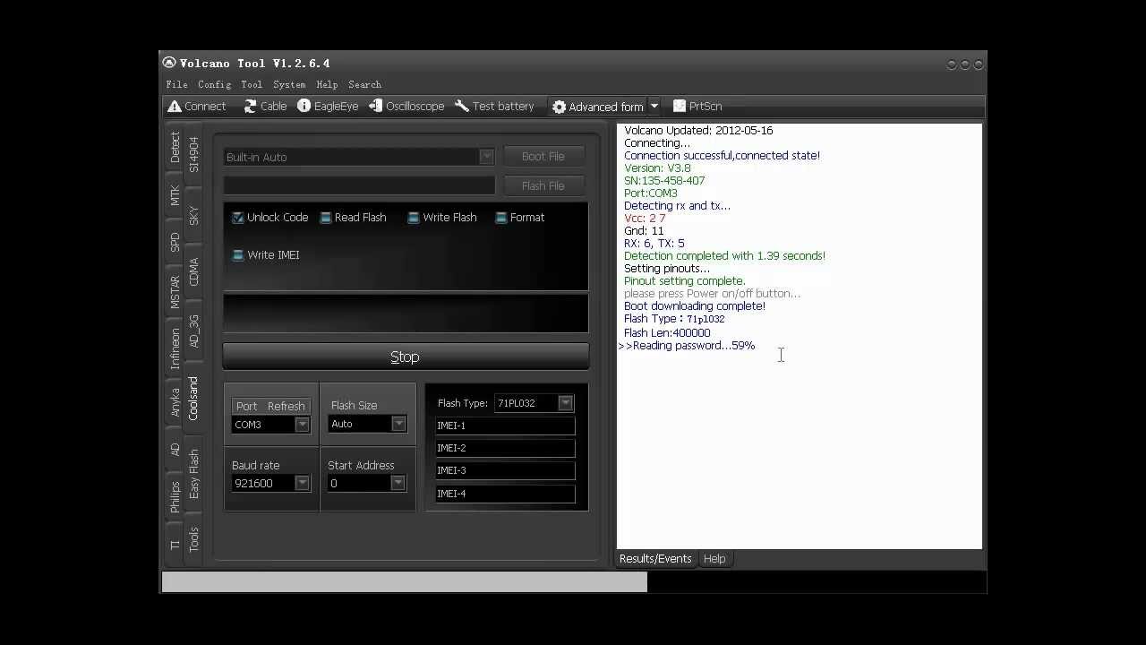Viewport: 1146px width, 645px height.
Task: Toggle the Unlock Code checkbox
Action: pyautogui.click(x=238, y=218)
